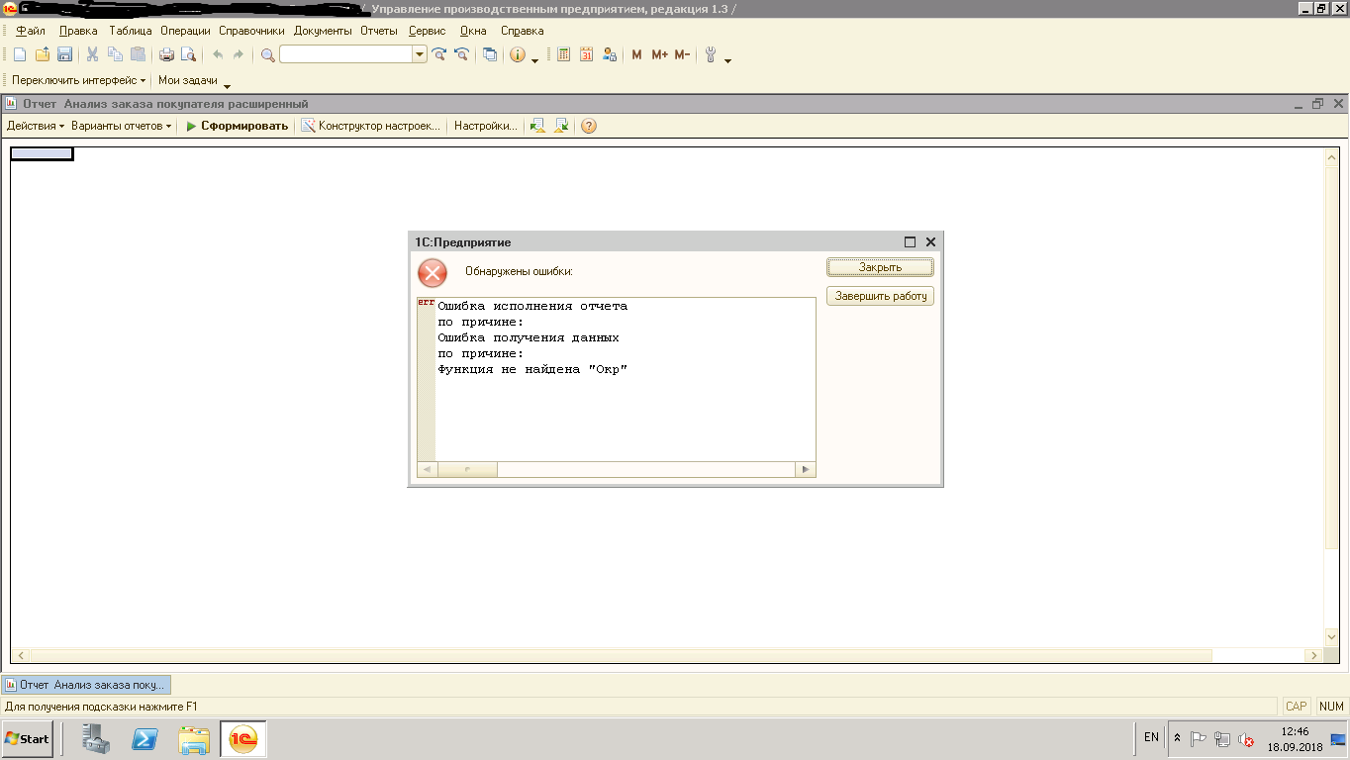Open the Отчеты menu

point(379,31)
